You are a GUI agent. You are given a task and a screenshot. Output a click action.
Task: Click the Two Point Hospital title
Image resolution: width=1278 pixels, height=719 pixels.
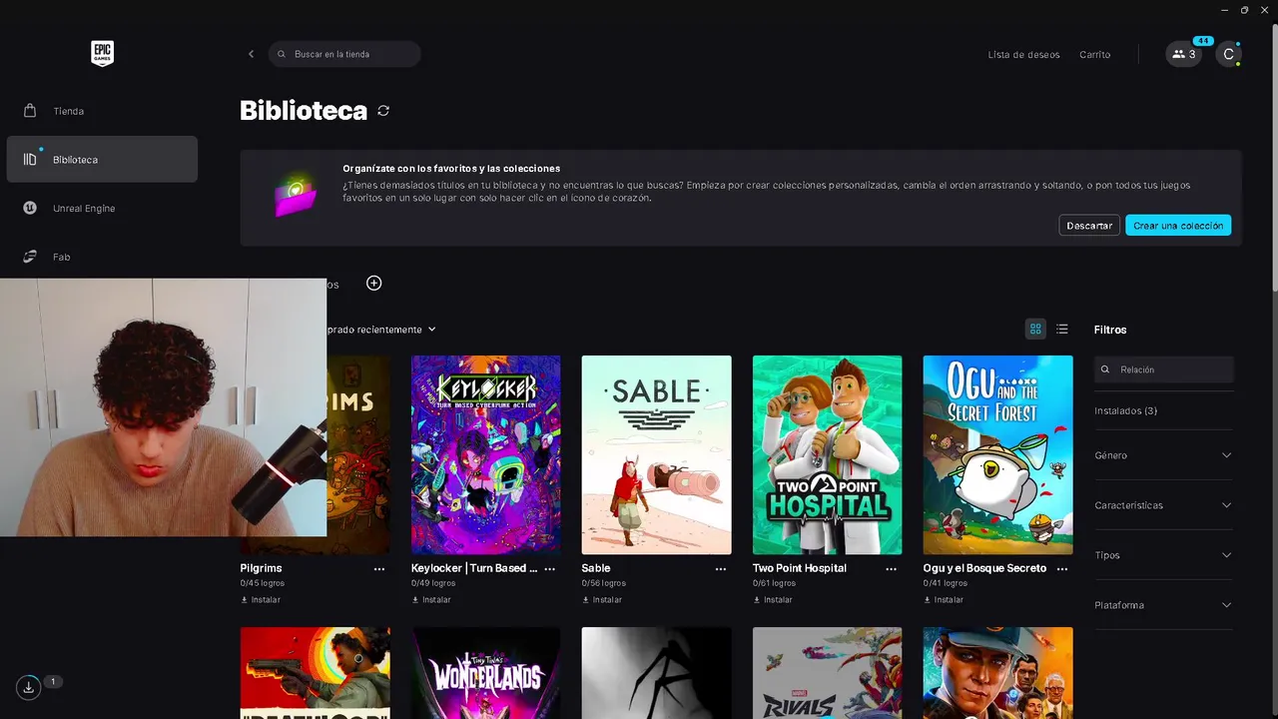click(800, 568)
